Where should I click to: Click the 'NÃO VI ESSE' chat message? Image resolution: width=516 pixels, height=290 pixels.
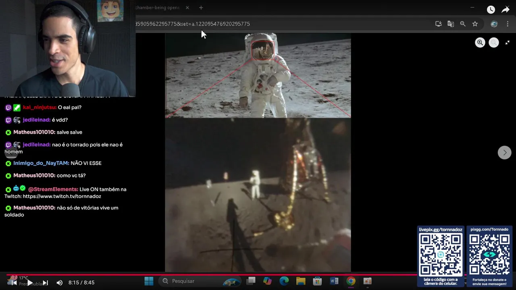[86, 163]
